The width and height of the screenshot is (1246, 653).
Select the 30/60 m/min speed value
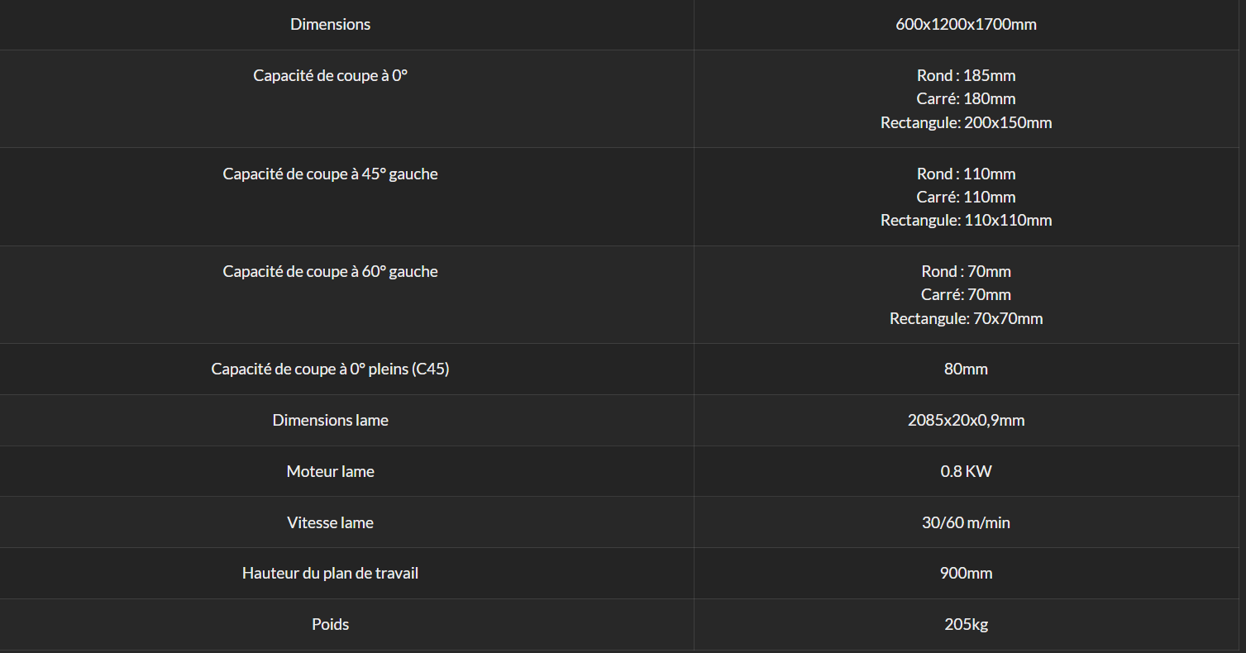pyautogui.click(x=966, y=522)
